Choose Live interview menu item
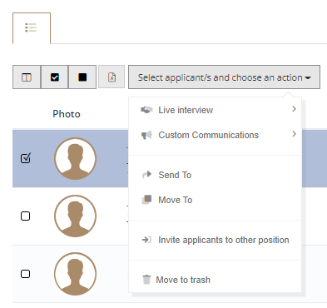Image resolution: width=327 pixels, height=308 pixels. coord(215,110)
